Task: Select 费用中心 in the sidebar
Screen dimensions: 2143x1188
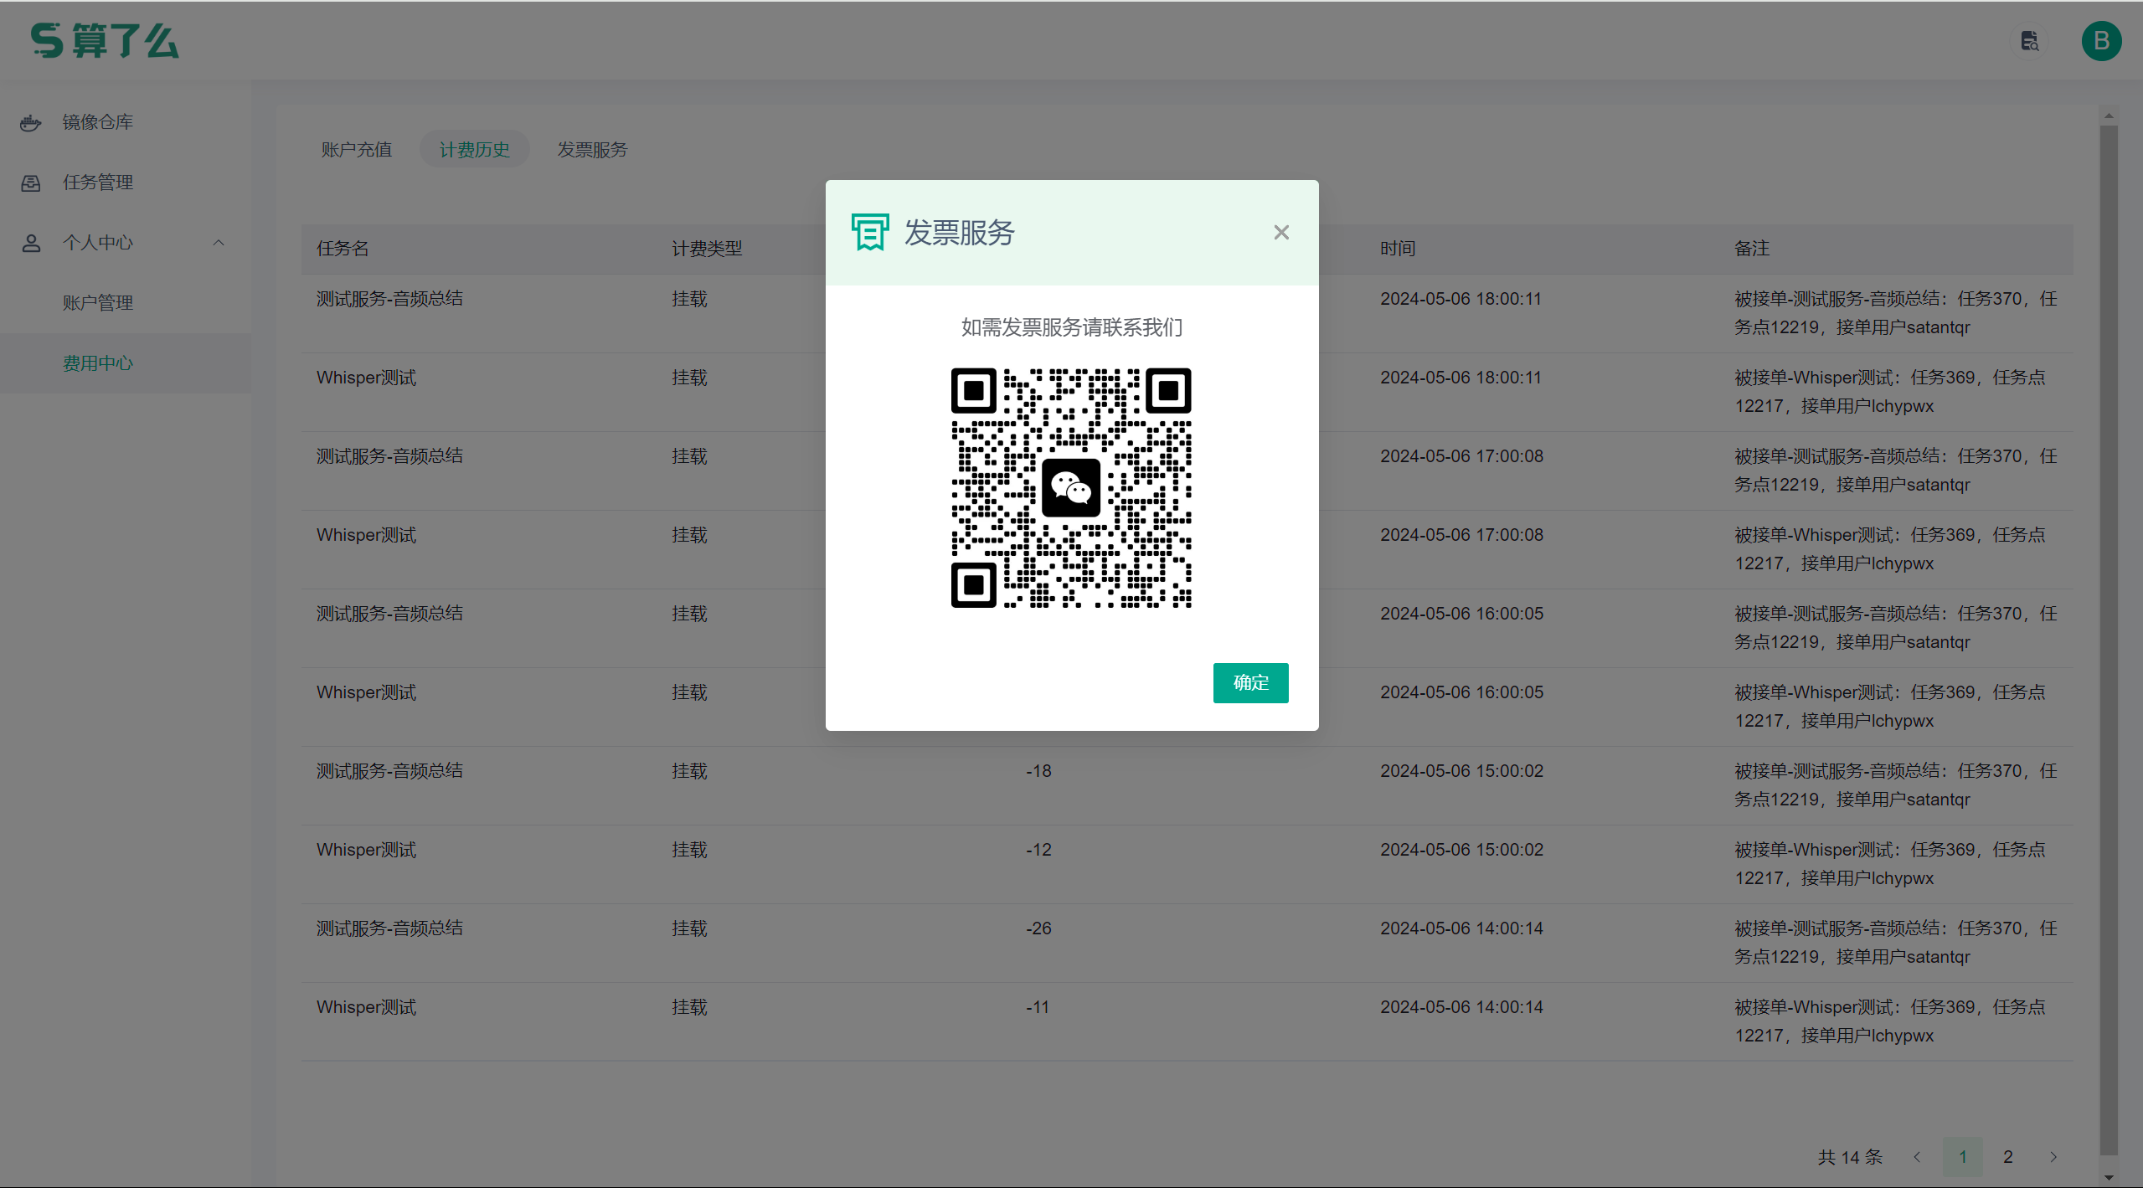Action: point(97,363)
